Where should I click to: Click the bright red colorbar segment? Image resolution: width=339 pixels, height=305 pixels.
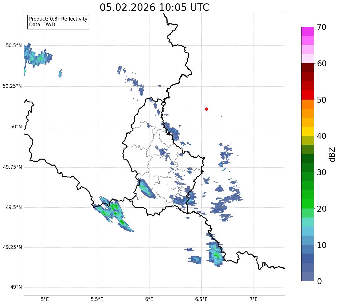click(x=307, y=95)
